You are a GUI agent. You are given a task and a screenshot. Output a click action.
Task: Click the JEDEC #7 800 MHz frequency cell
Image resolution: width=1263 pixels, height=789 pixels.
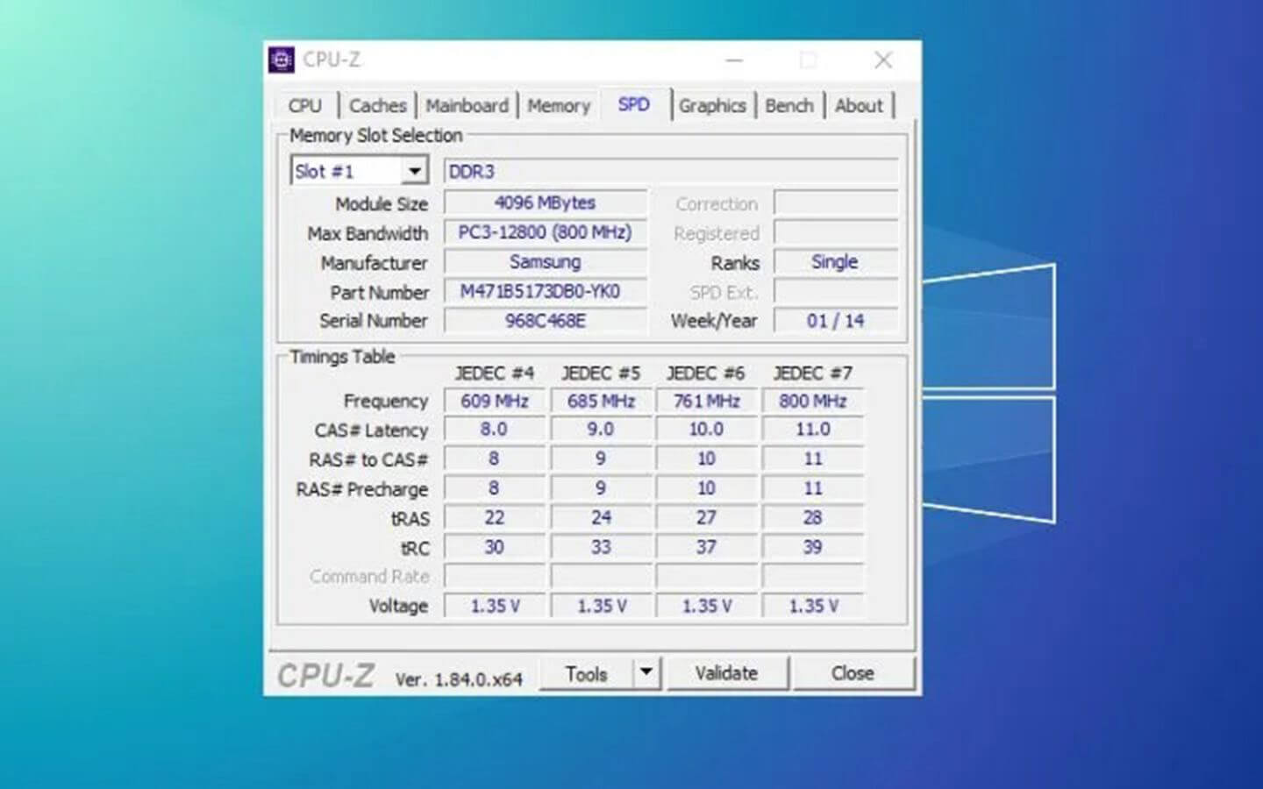tap(812, 402)
